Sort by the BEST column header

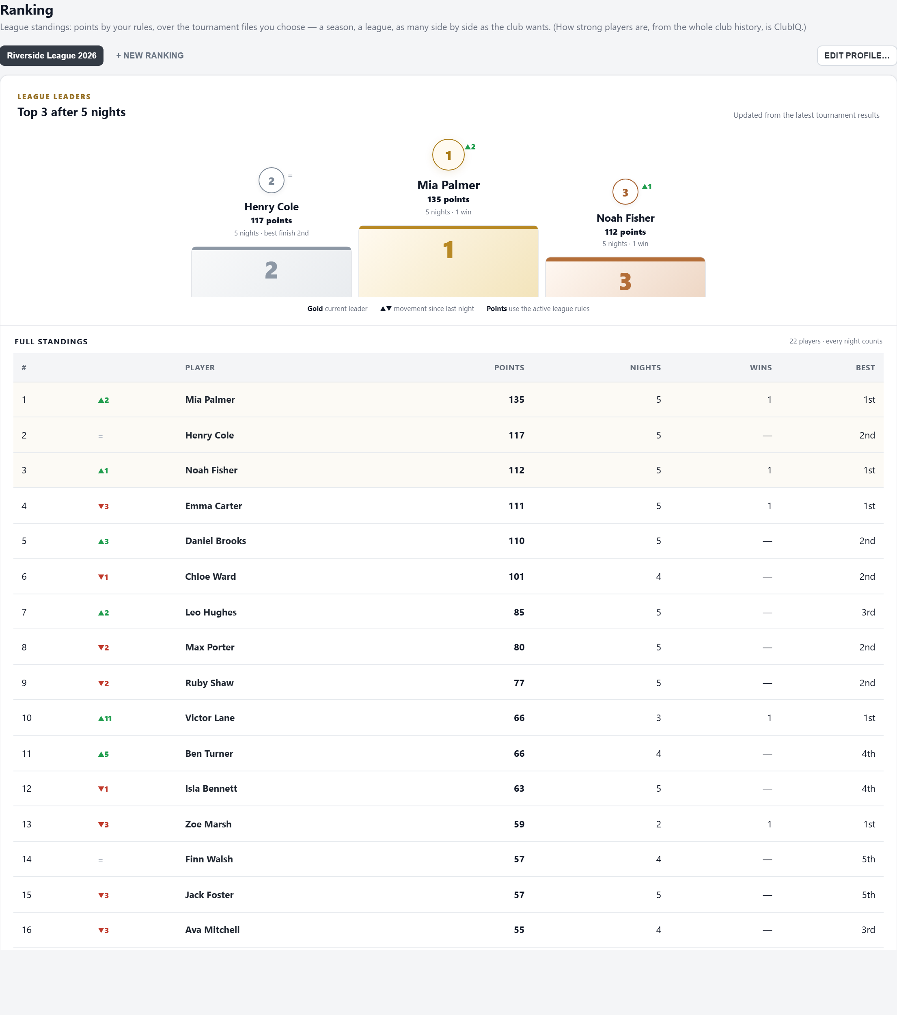[865, 367]
